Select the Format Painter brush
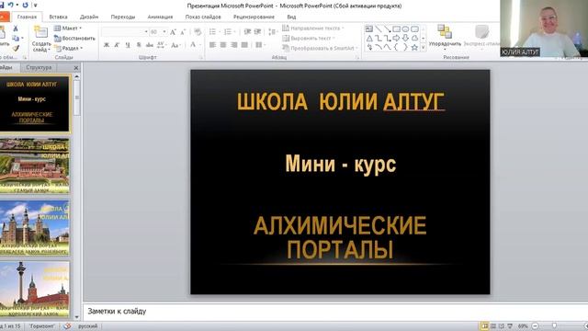 coord(16,48)
